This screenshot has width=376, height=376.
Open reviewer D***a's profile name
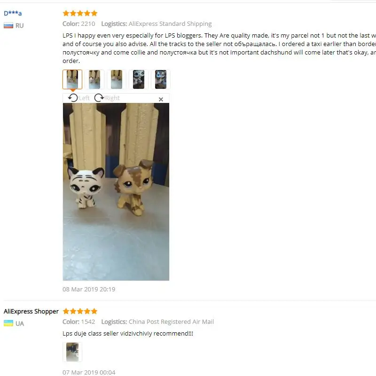tap(13, 13)
